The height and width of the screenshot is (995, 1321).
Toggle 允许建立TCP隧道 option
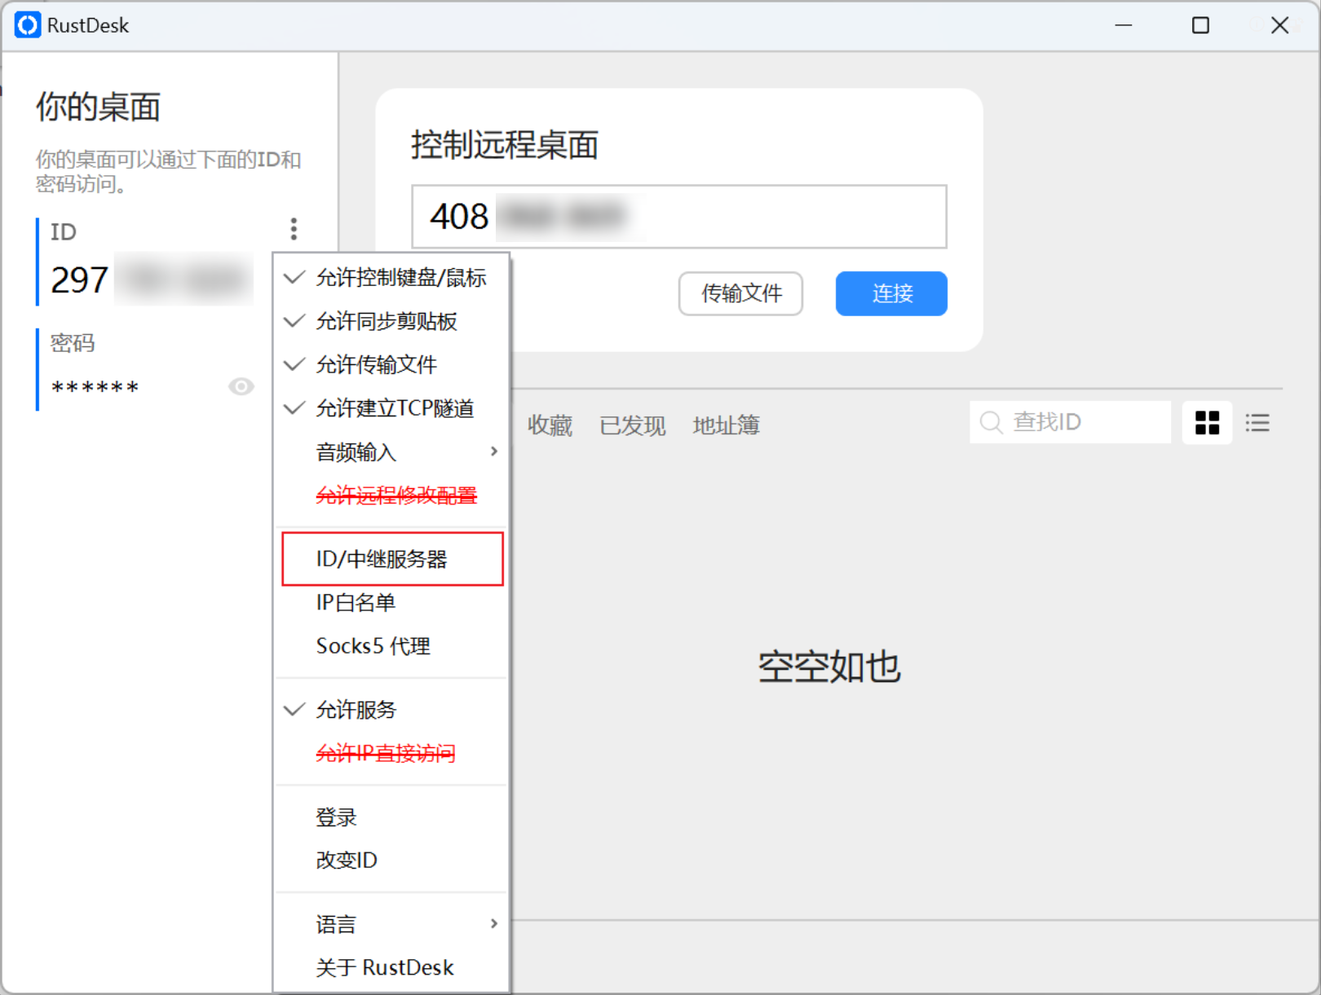click(x=394, y=408)
